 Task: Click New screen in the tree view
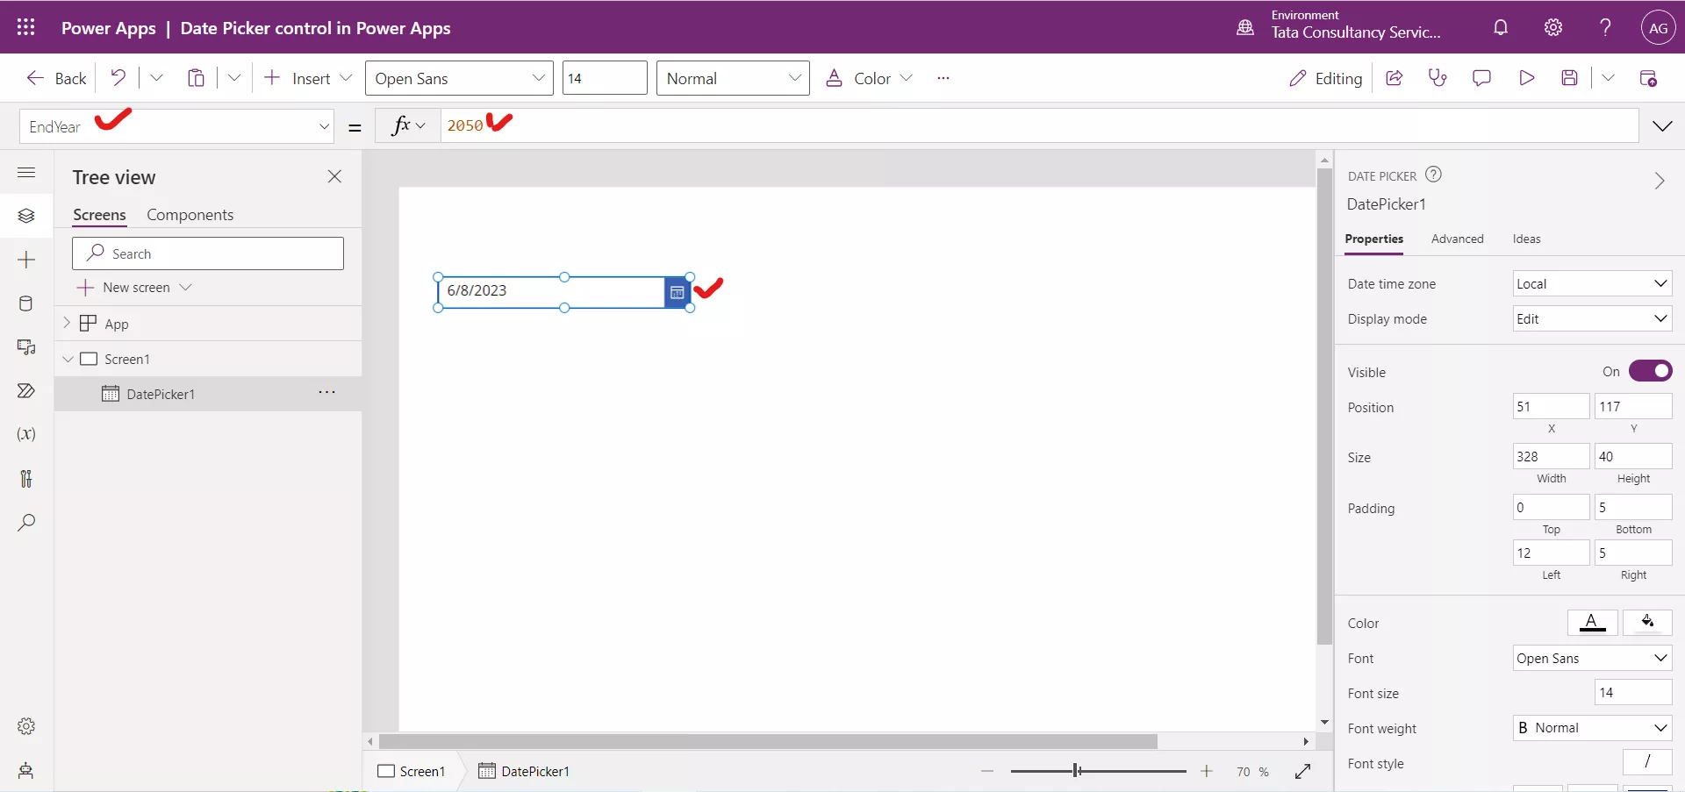click(136, 287)
